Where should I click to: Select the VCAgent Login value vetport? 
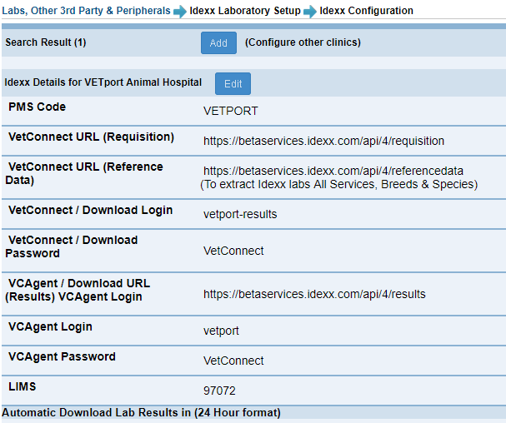(x=221, y=331)
